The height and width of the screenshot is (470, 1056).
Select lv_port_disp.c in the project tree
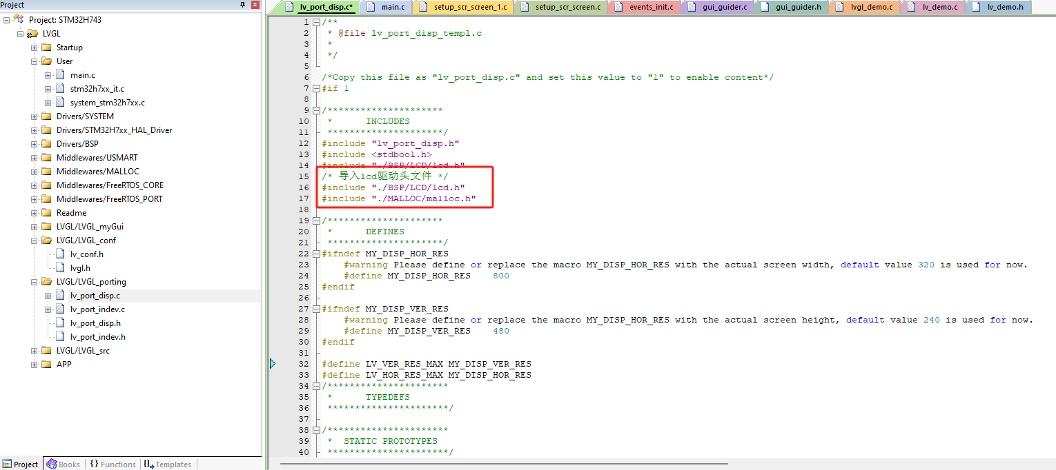[95, 295]
